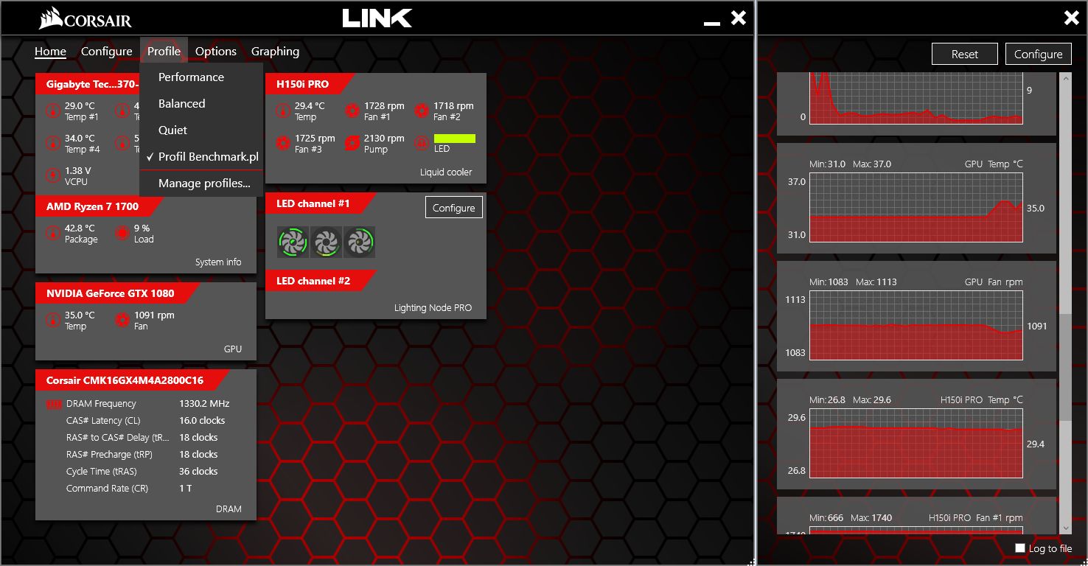Viewport: 1088px width, 566px height.
Task: Open Manage profiles...
Action: tap(201, 184)
